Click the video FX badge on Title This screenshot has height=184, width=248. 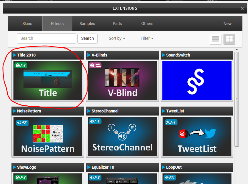point(21,65)
